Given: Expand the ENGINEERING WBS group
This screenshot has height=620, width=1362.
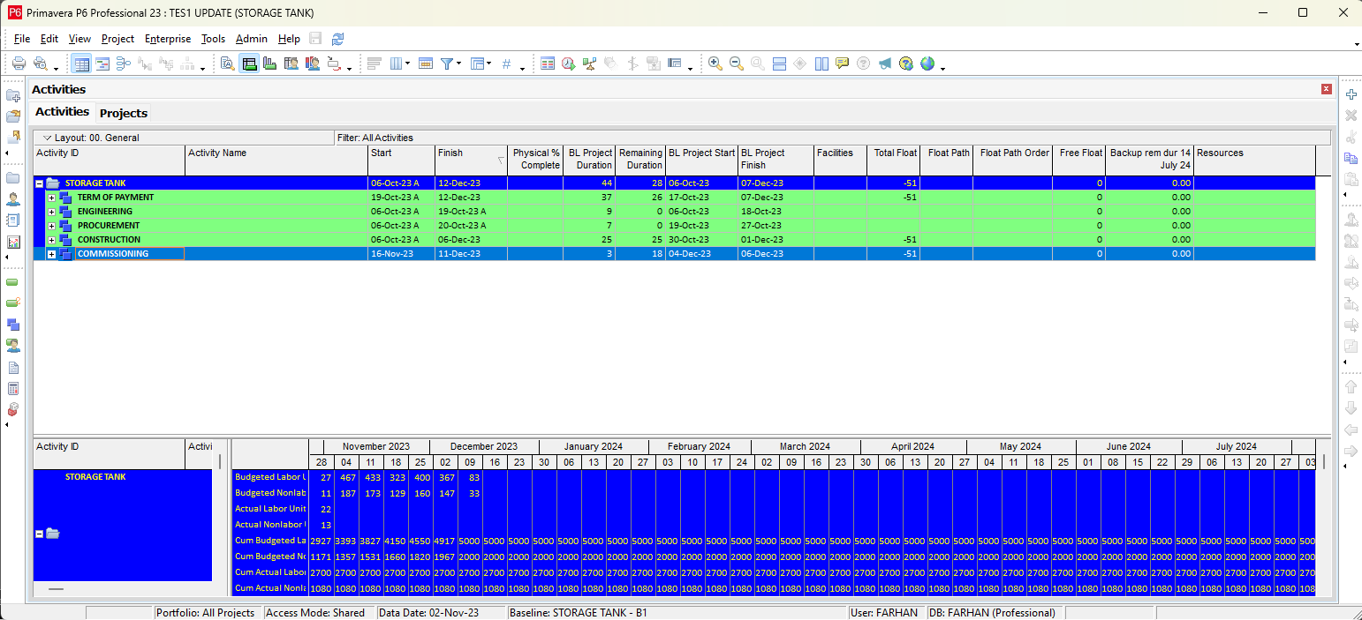Looking at the screenshot, I should coord(52,212).
